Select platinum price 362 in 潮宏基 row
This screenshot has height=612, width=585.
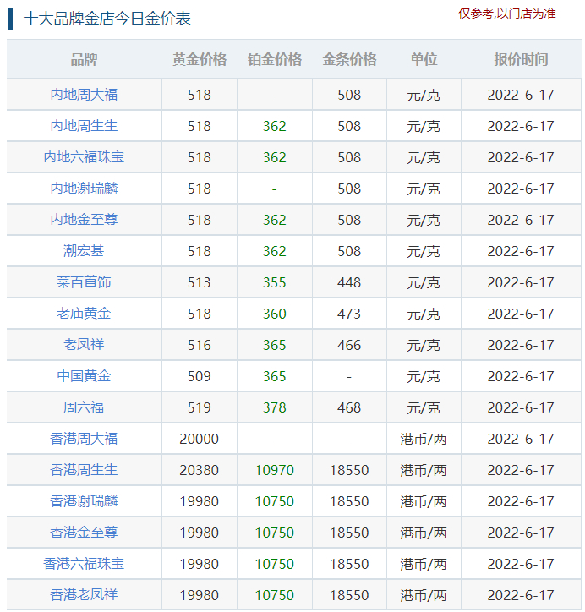point(275,251)
